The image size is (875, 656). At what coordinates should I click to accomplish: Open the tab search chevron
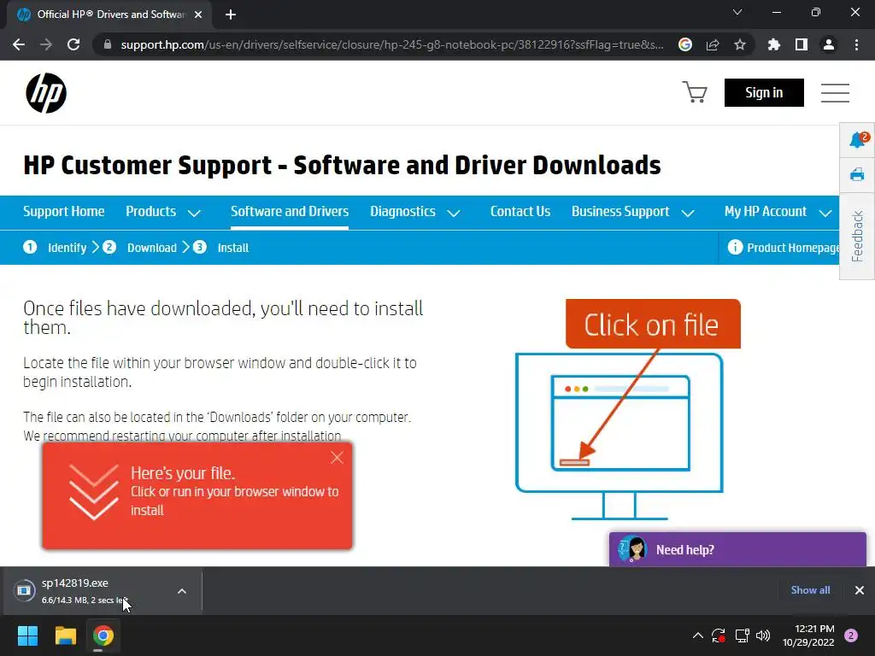[x=737, y=12]
